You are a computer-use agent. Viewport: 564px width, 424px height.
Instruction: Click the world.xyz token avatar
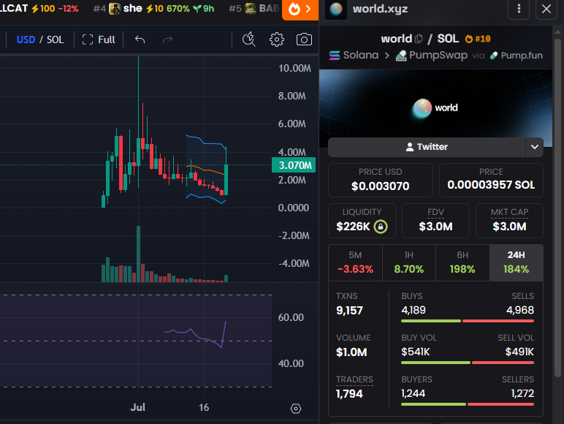point(336,9)
